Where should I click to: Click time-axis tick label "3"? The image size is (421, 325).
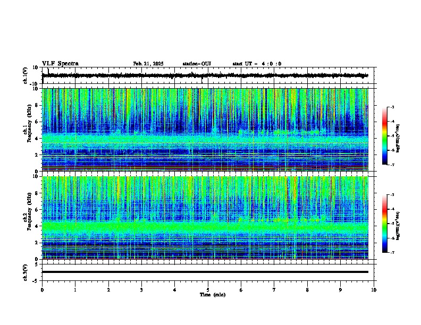point(141,290)
